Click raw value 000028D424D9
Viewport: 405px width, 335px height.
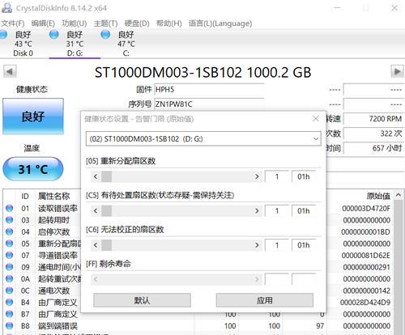click(x=365, y=303)
